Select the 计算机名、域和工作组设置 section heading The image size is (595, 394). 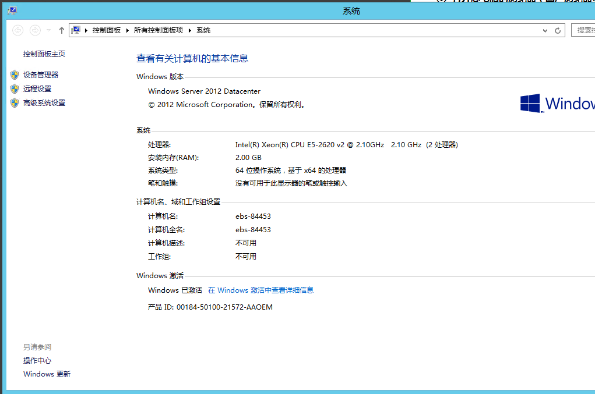click(x=178, y=202)
